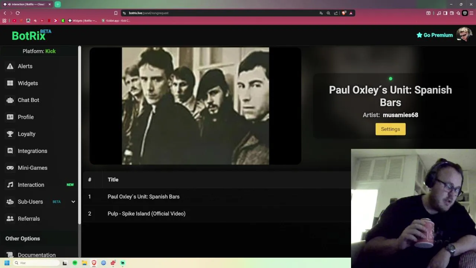Open the green Kick bookmark icon

coord(63,20)
